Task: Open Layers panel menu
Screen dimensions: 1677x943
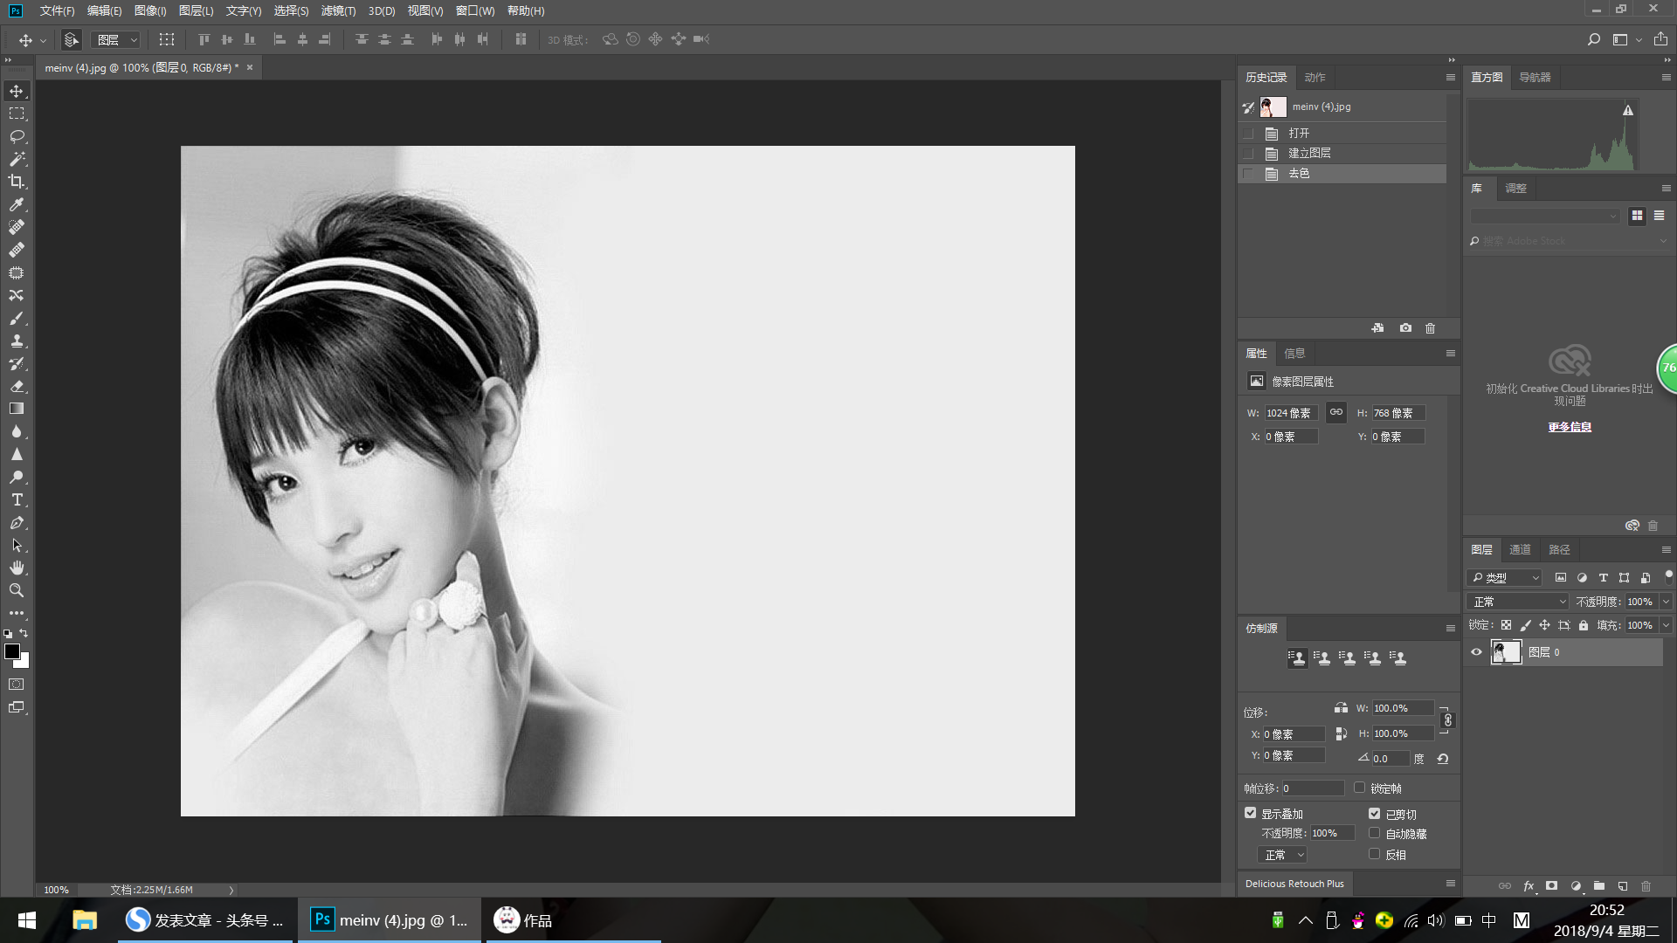Action: pyautogui.click(x=1666, y=550)
